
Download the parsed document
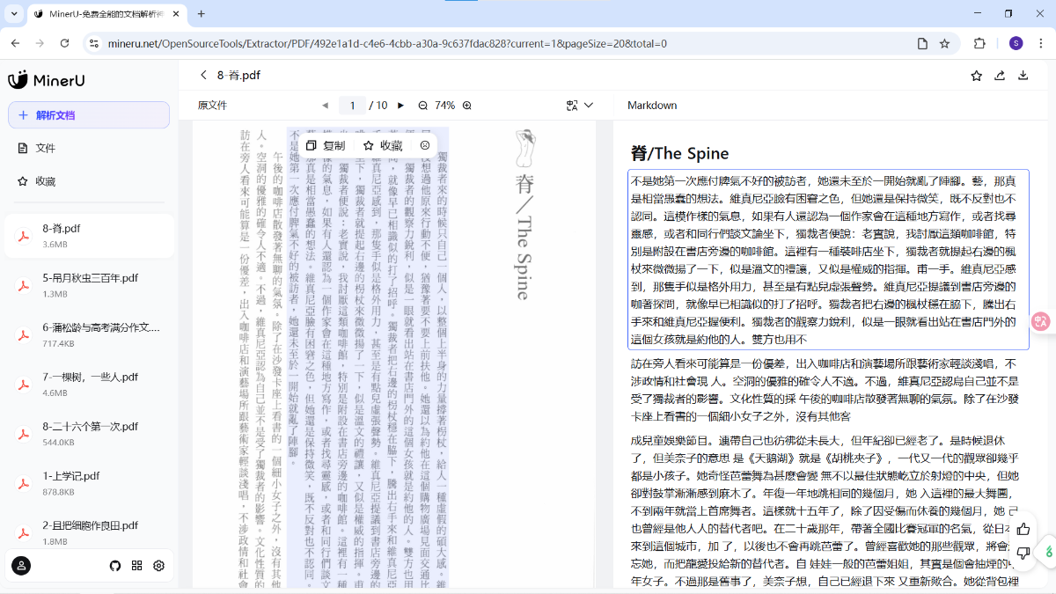pyautogui.click(x=1023, y=76)
